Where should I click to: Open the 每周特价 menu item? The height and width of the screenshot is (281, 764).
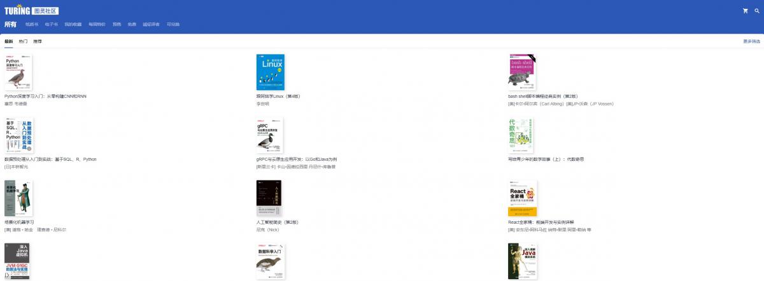(x=97, y=24)
